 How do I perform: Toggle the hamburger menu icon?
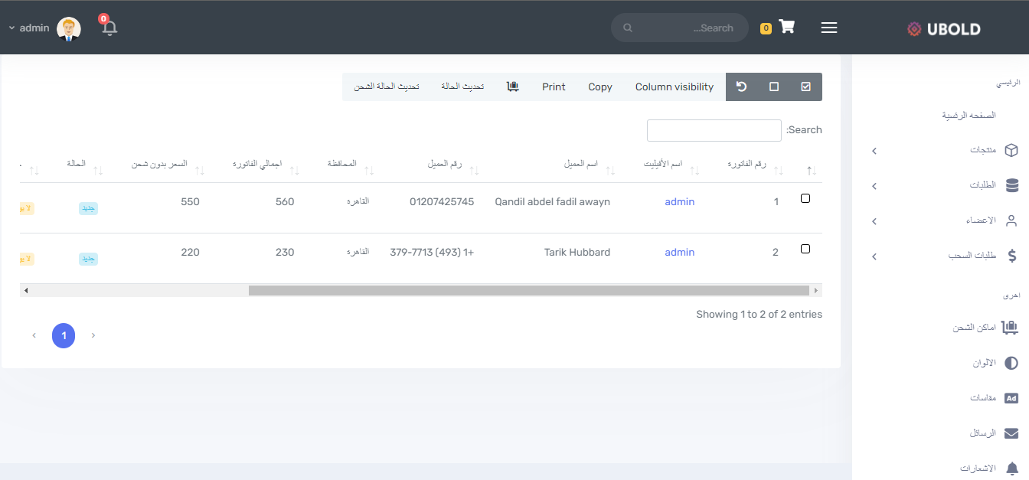828,28
